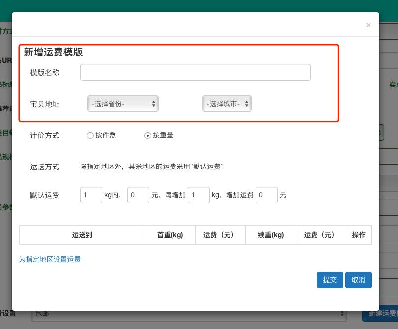Click the 增加运费 additional fee input
Screen dimensions: 398x329
pyautogui.click(x=266, y=195)
